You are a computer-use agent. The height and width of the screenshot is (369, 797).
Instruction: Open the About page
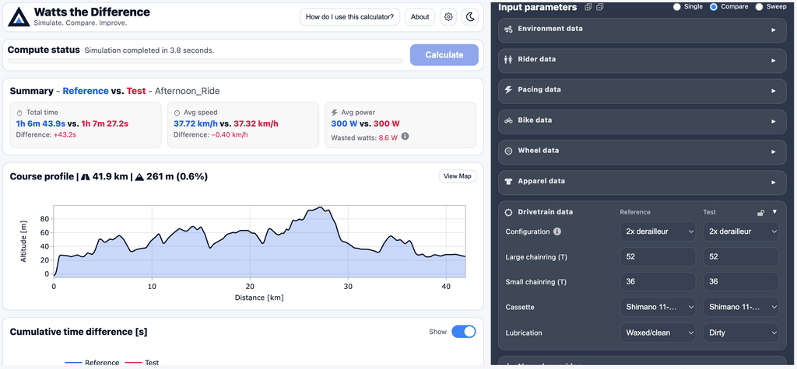[x=420, y=17]
